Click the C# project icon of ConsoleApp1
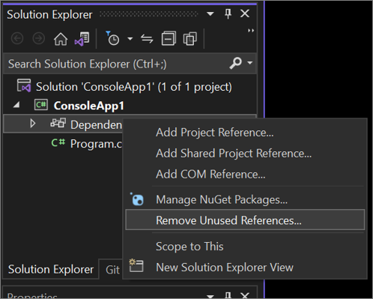The height and width of the screenshot is (299, 373). 40,105
